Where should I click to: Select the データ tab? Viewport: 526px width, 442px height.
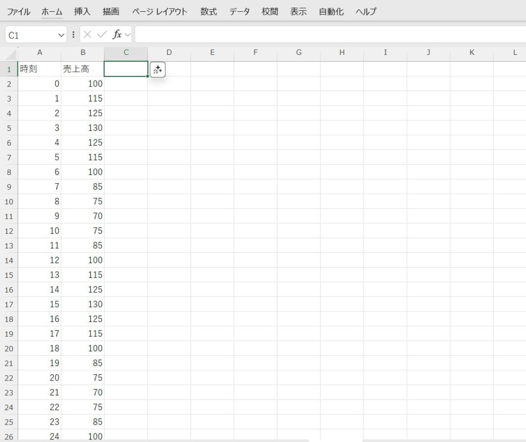tap(239, 11)
